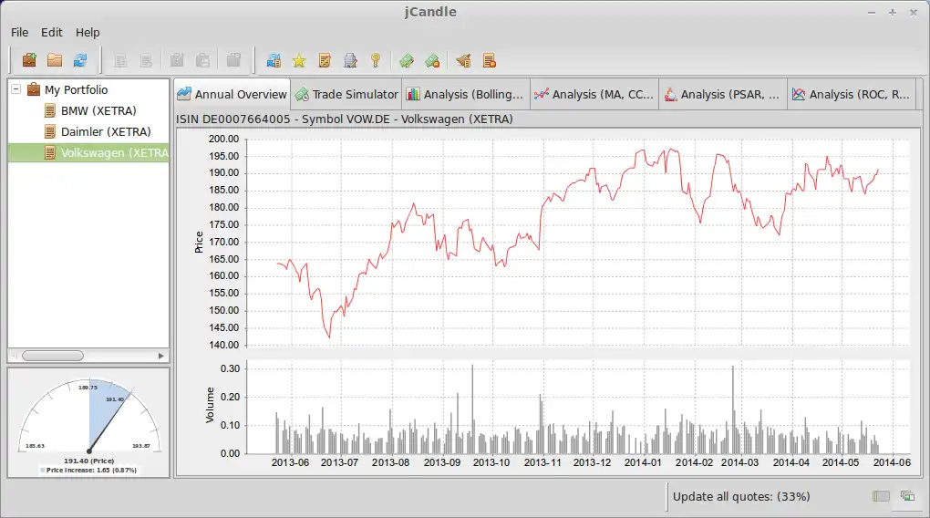Click the second greyed-out document icon

tap(146, 60)
